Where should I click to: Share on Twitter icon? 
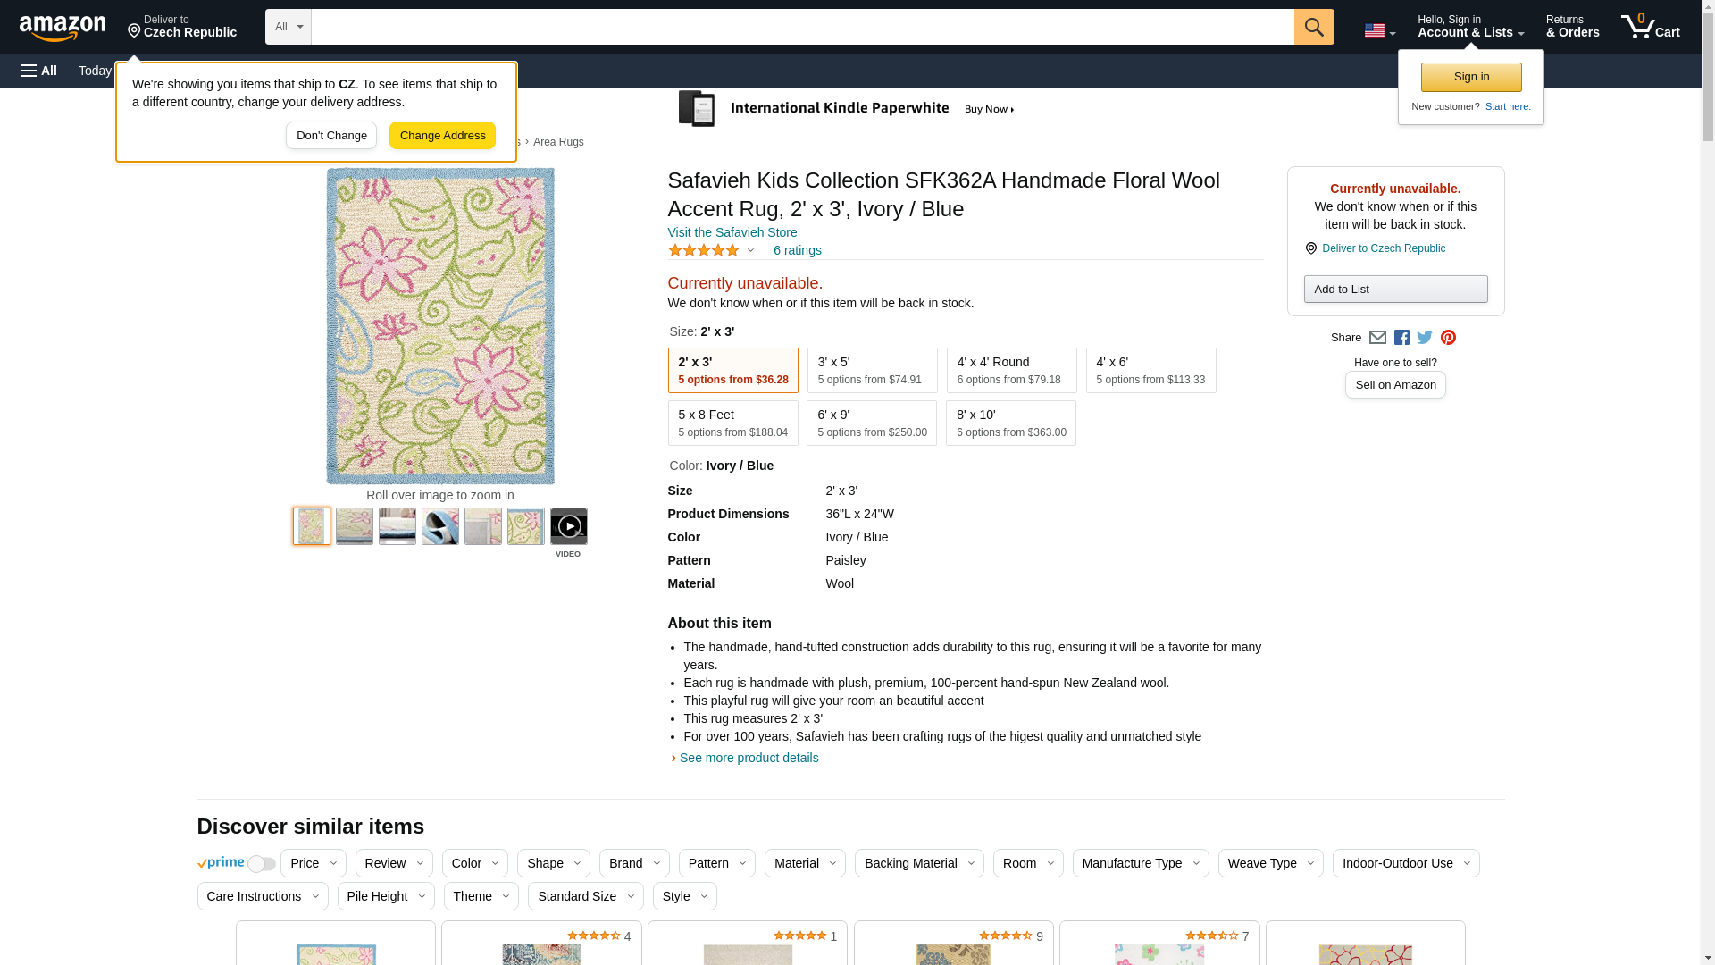[1425, 338]
